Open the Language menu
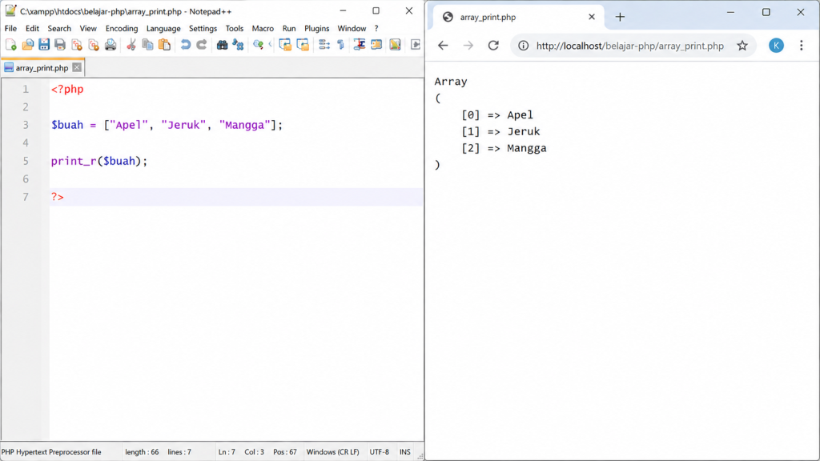 pyautogui.click(x=163, y=28)
